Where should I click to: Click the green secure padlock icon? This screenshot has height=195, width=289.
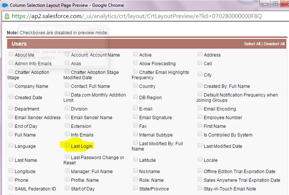click(x=6, y=16)
